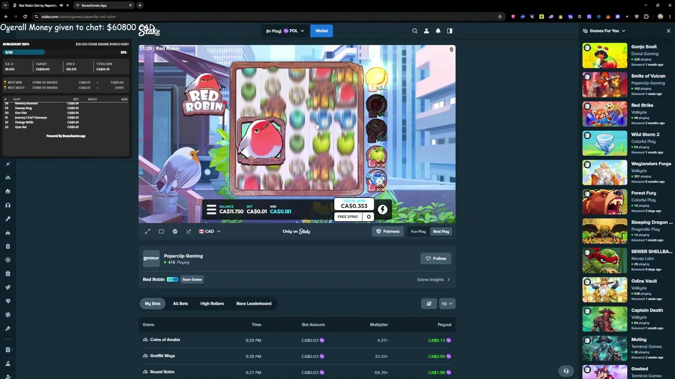Click the Save Game button

(x=192, y=280)
